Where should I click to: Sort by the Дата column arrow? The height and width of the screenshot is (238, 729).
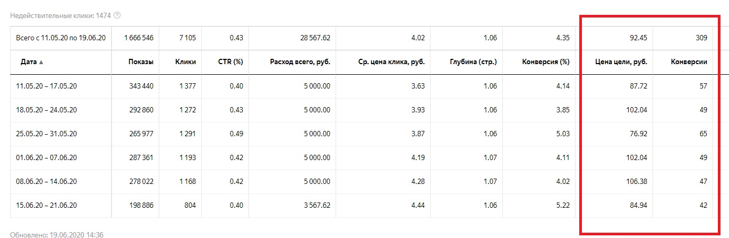click(41, 62)
